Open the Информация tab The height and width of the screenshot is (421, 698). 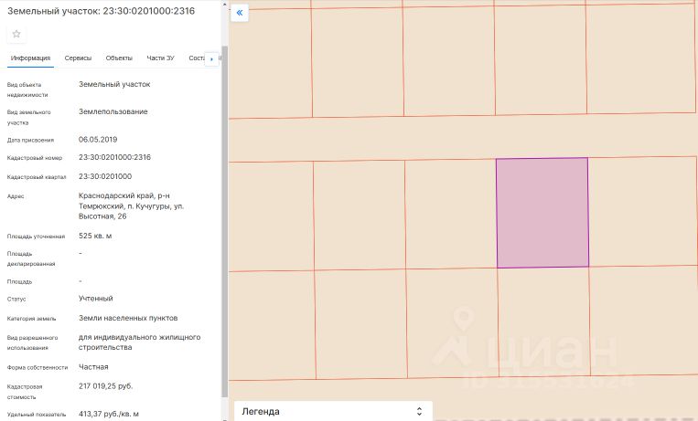[x=30, y=58]
